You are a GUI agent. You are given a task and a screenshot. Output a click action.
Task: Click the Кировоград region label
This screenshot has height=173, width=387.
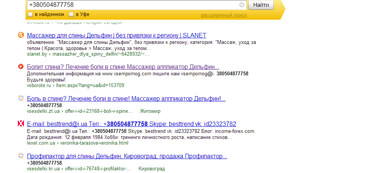point(152,169)
